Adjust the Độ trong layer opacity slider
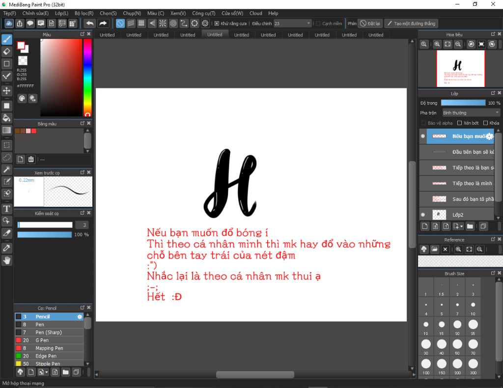This screenshot has height=388, width=503. (463, 103)
